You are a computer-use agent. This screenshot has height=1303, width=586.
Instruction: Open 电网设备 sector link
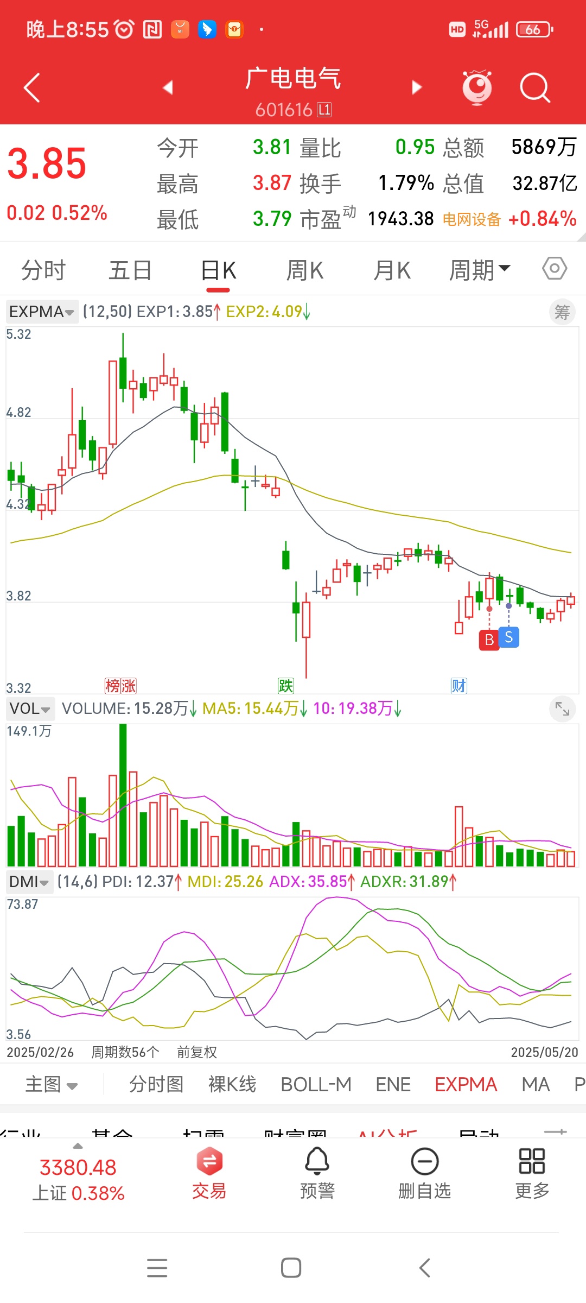pyautogui.click(x=472, y=219)
